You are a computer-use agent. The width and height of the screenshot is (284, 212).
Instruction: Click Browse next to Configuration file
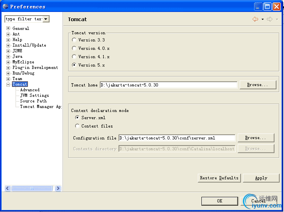(256, 138)
